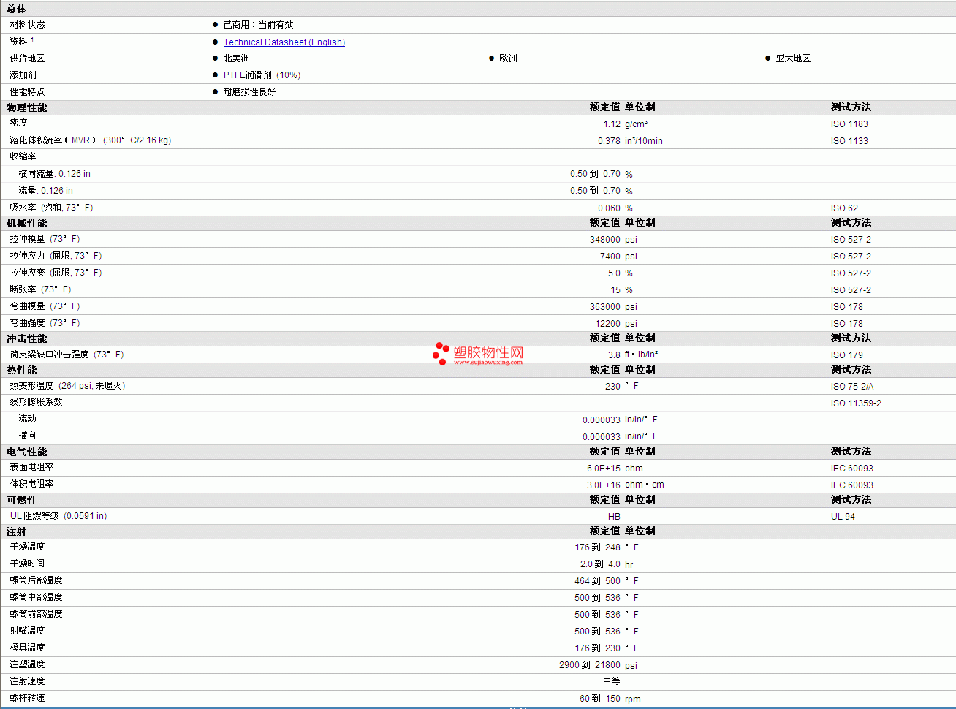Screen dimensions: 956x709
Task: Click IEC 60093 in the 体积电阻率 row
Action: pyautogui.click(x=851, y=485)
